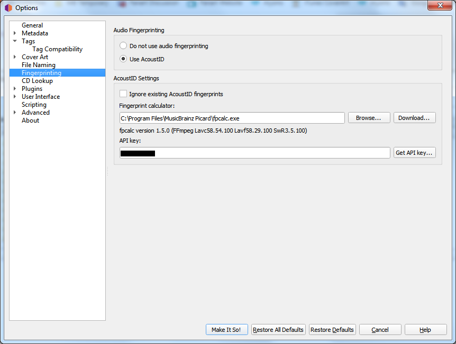Click the 'AcoustID Settings' group label
456x344 pixels.
136,78
